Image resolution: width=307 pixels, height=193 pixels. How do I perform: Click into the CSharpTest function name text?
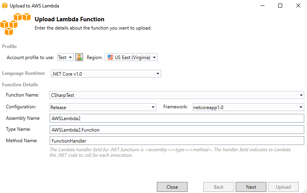click(x=62, y=95)
